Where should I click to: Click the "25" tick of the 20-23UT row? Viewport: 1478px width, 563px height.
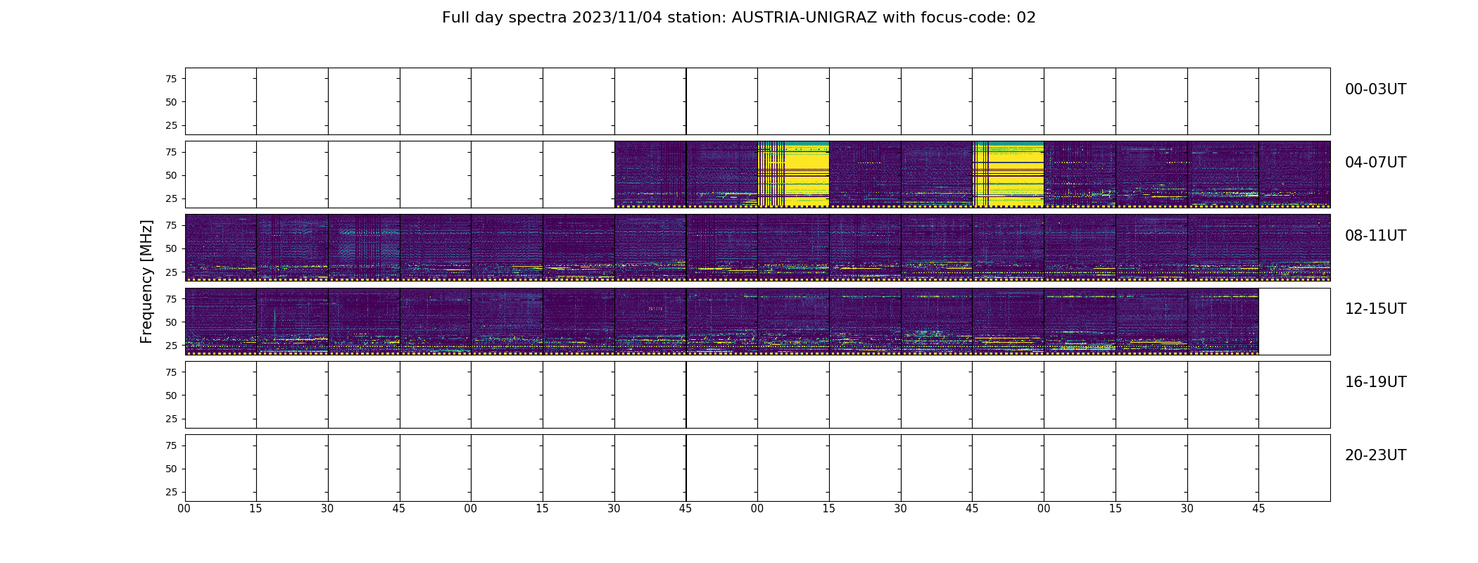coord(171,492)
